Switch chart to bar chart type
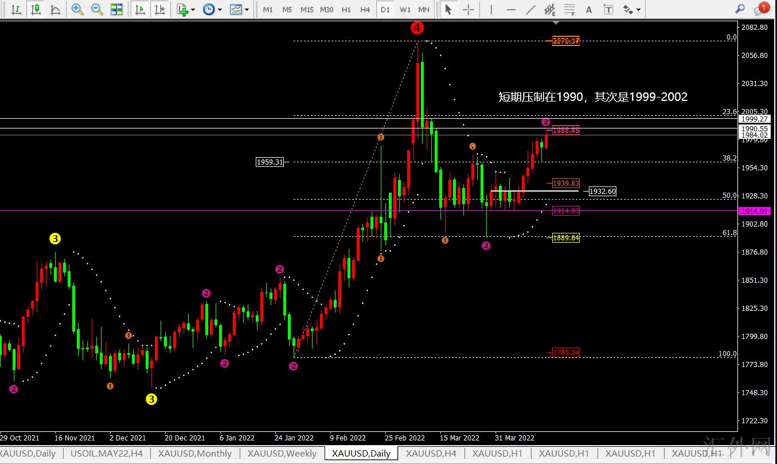The image size is (777, 464). click(17, 9)
